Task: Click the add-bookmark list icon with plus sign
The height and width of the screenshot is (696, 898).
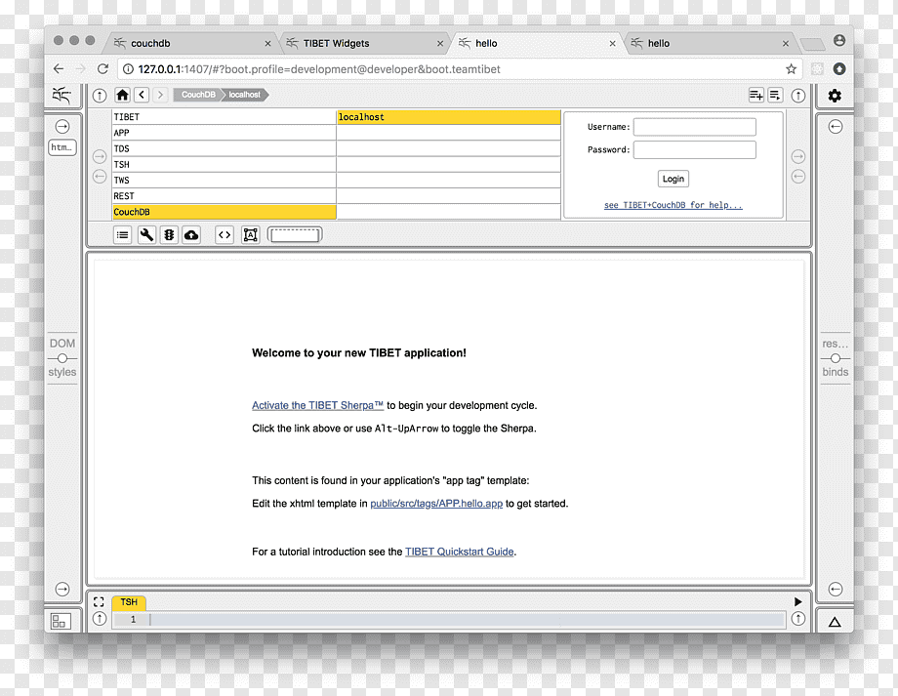Action: pyautogui.click(x=755, y=95)
